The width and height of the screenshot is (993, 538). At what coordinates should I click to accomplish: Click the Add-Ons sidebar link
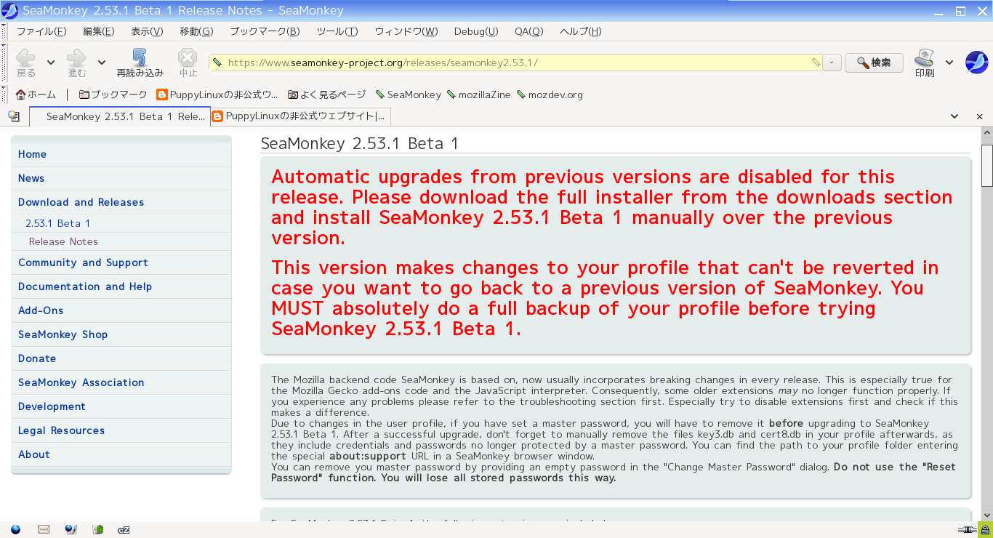(x=41, y=310)
